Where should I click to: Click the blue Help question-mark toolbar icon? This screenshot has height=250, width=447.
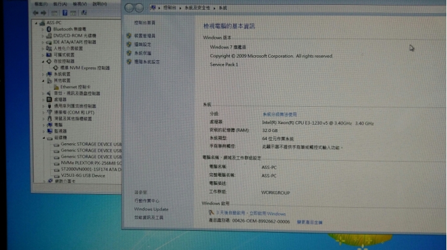click(x=65, y=13)
